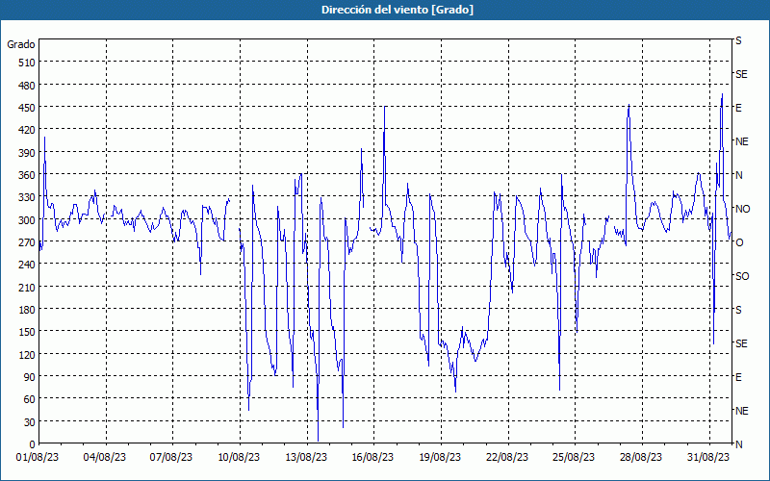Viewport: 770px width, 481px height.
Task: Click the title 'Dirección del viento [Grado]'
Action: [398, 10]
